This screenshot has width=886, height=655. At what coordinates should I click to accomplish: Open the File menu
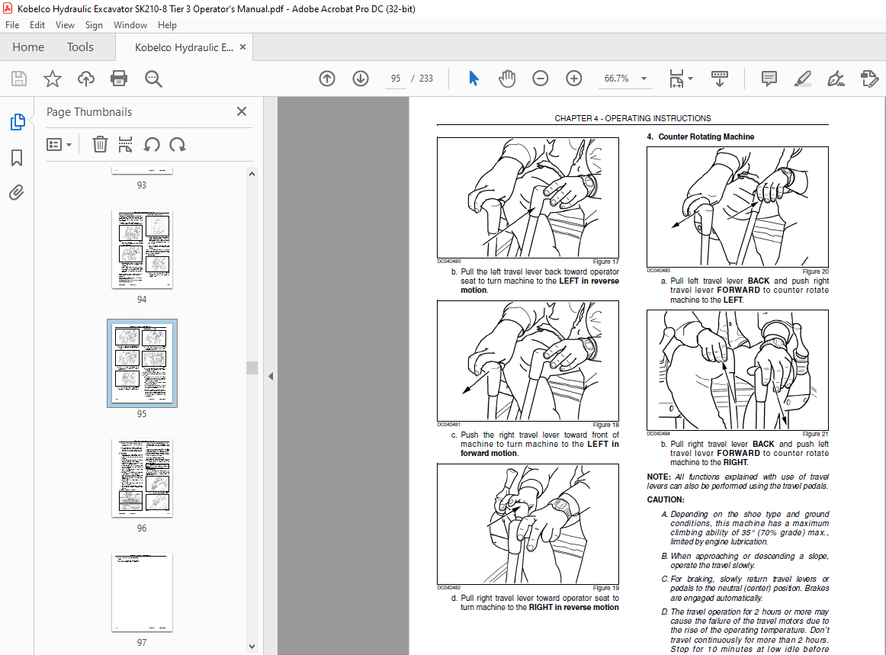(12, 25)
